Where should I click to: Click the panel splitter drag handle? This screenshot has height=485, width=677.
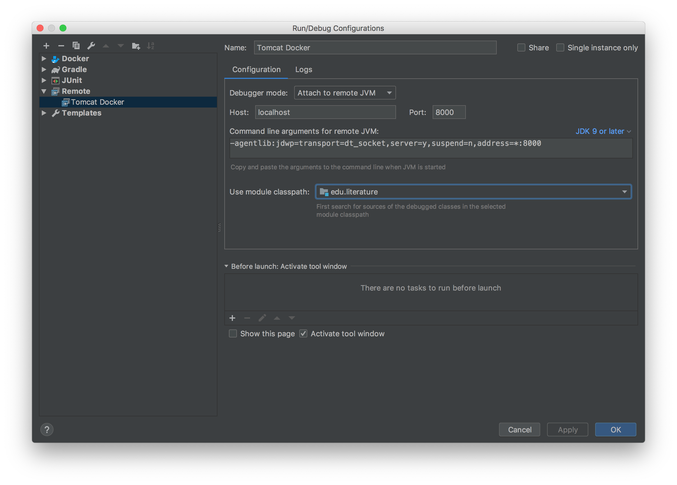pyautogui.click(x=219, y=228)
